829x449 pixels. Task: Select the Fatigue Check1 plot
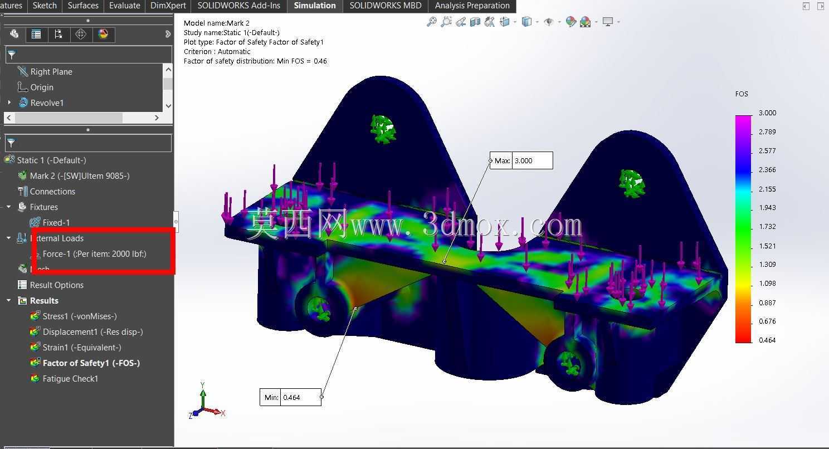click(70, 378)
